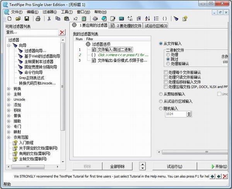Open 入门教程 tutorial item
The width and height of the screenshot is (232, 189).
tap(26, 143)
